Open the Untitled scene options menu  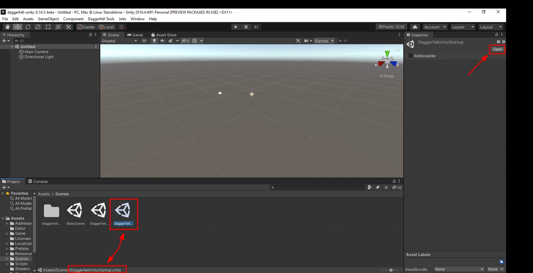click(x=96, y=47)
